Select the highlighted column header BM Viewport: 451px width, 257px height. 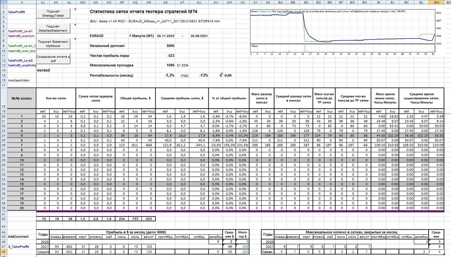pyautogui.click(x=437, y=2)
